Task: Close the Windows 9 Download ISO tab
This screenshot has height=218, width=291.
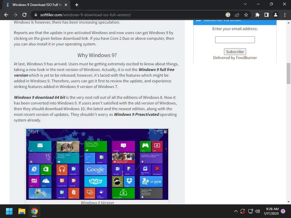Action: (66, 5)
